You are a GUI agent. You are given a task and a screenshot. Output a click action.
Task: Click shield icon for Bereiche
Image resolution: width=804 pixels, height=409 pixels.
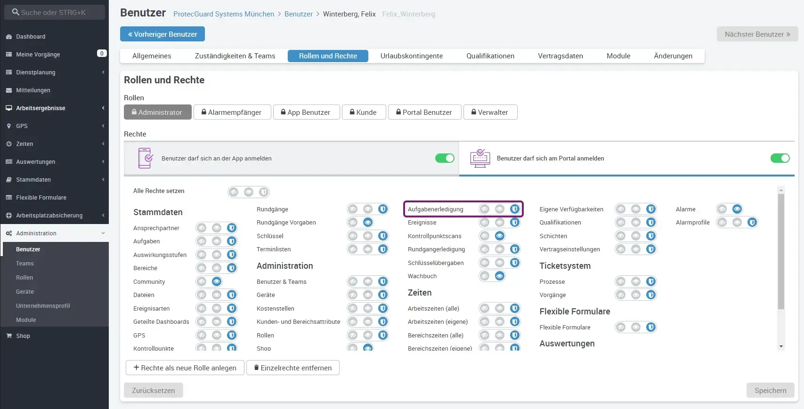232,268
